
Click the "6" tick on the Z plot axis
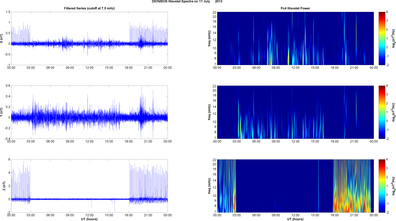(9, 160)
